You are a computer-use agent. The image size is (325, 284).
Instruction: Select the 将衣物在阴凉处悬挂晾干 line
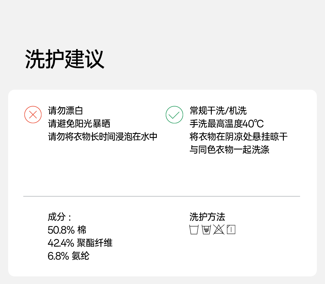click(x=239, y=136)
